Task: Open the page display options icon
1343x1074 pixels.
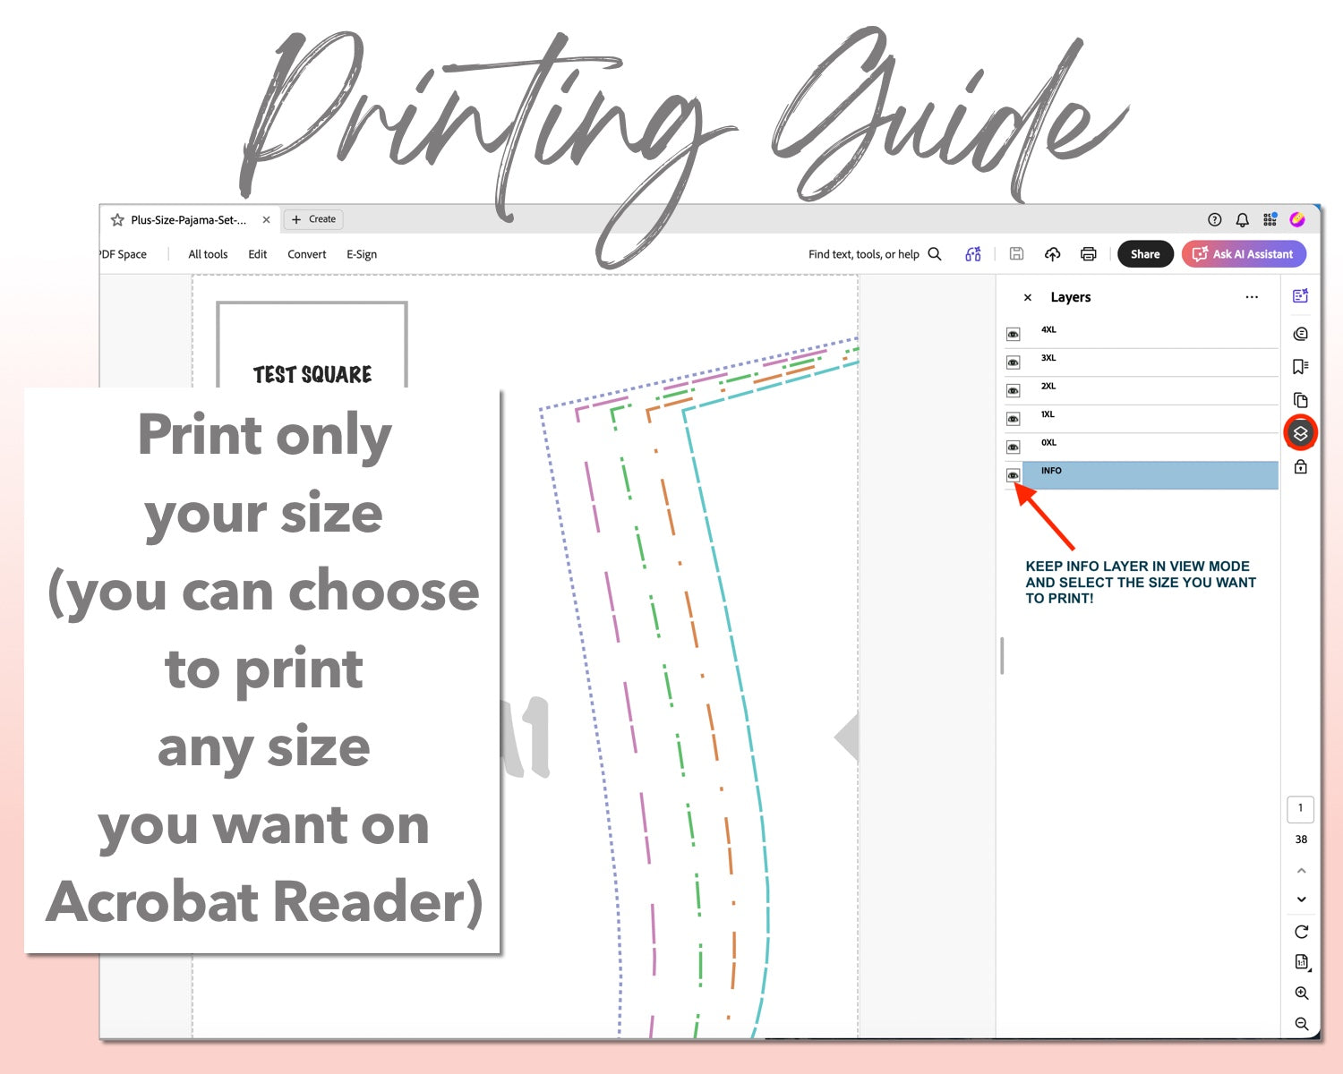Action: [1302, 962]
